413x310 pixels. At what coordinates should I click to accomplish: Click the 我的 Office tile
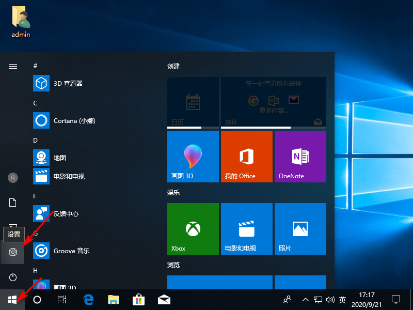[x=246, y=157]
